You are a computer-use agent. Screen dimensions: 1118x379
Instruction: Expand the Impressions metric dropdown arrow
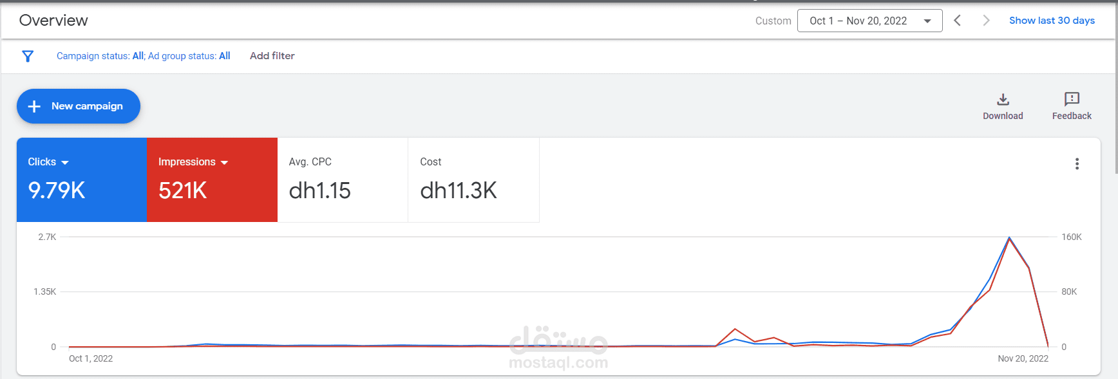pos(224,163)
